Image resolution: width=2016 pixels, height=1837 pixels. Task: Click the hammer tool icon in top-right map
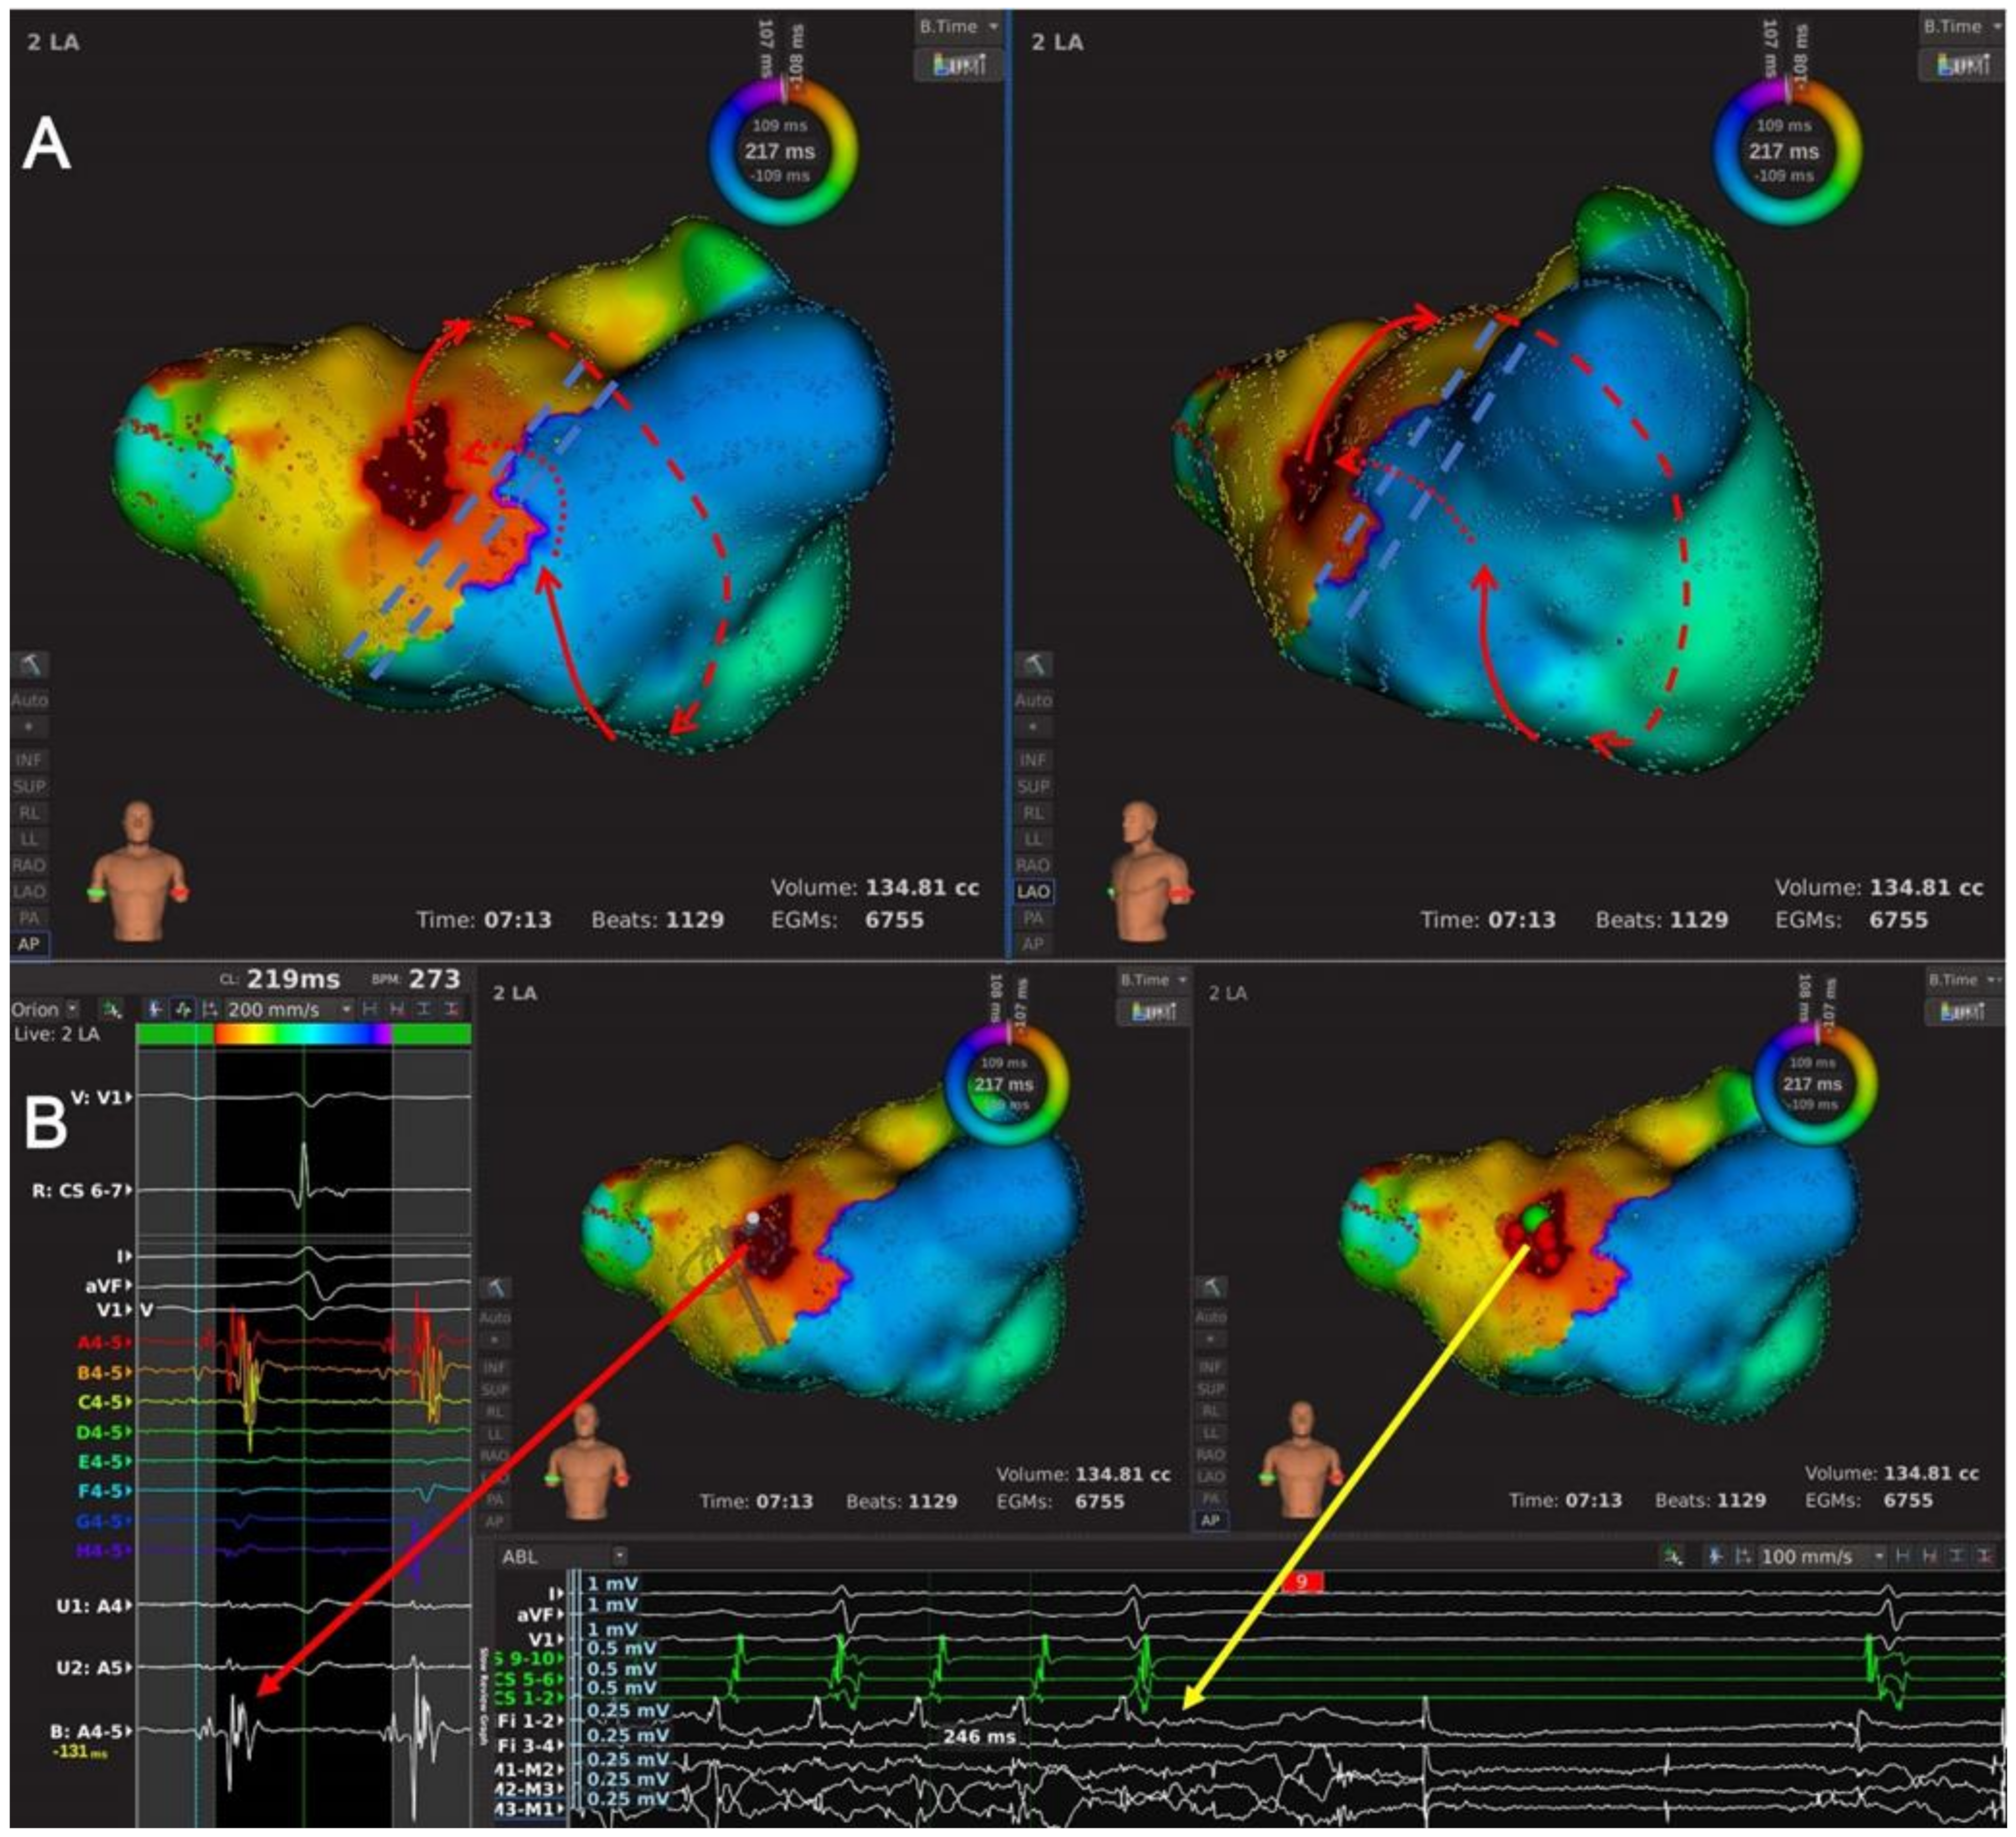click(x=1033, y=664)
